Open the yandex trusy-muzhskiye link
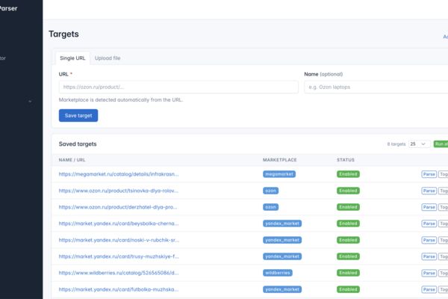Viewport: 448px width, 299px height. [x=119, y=256]
